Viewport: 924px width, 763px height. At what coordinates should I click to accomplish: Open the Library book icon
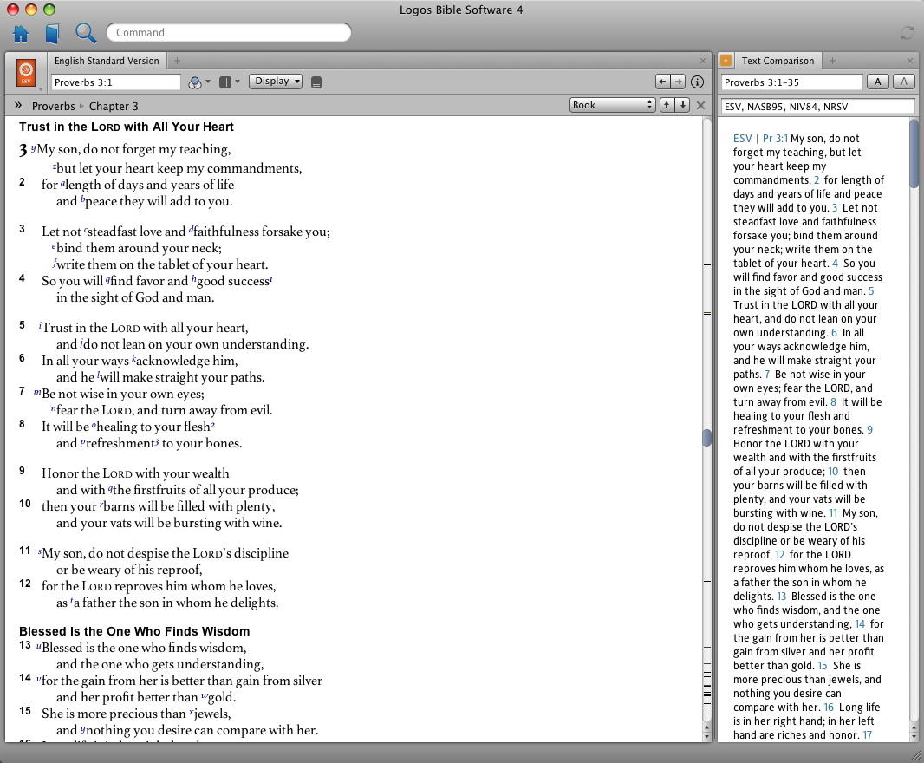tap(53, 34)
